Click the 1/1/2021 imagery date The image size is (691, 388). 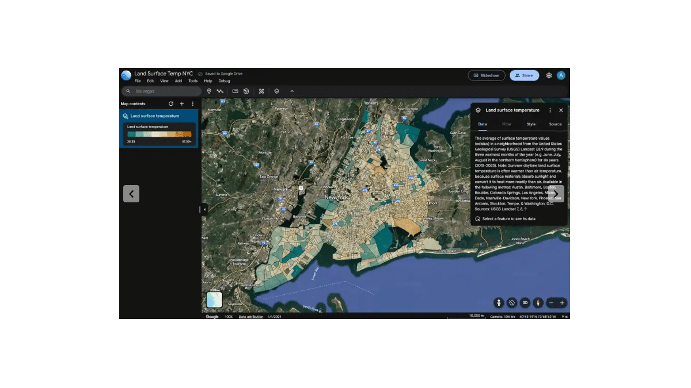pos(274,317)
